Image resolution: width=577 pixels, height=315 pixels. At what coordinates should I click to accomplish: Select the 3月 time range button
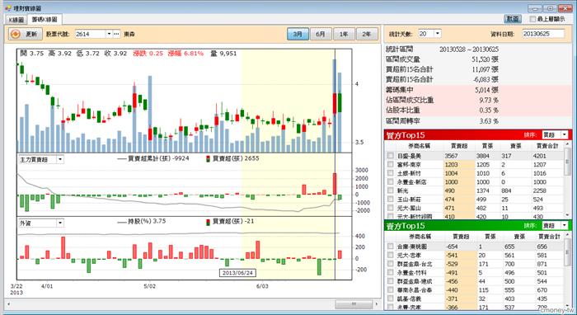298,34
